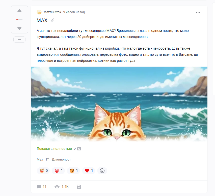Upvote the MAX post
215x196 pixels.
pos(19,10)
